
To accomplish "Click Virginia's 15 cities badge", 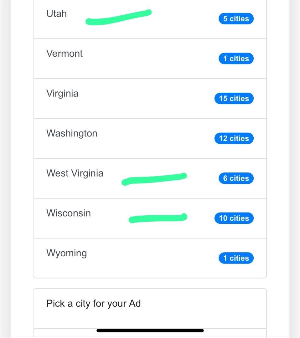I will pos(234,99).
